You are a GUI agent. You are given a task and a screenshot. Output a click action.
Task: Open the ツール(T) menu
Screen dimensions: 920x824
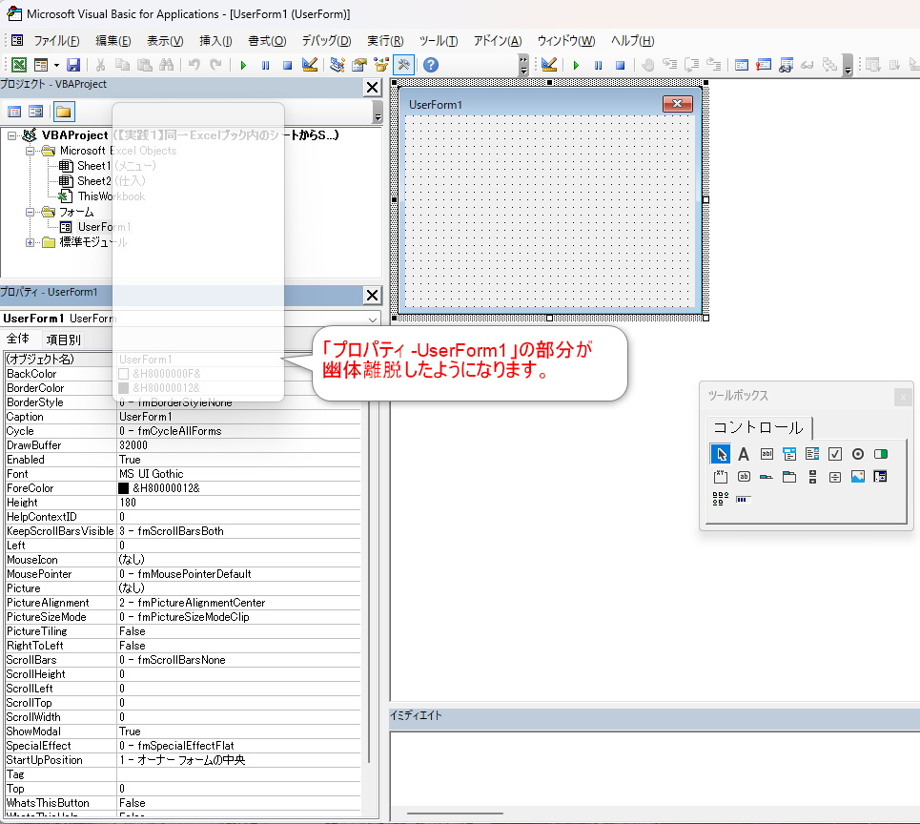point(439,40)
